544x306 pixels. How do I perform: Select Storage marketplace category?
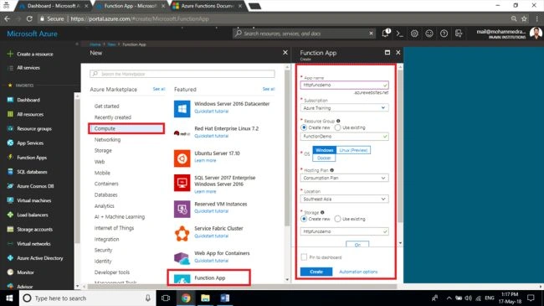click(x=103, y=151)
